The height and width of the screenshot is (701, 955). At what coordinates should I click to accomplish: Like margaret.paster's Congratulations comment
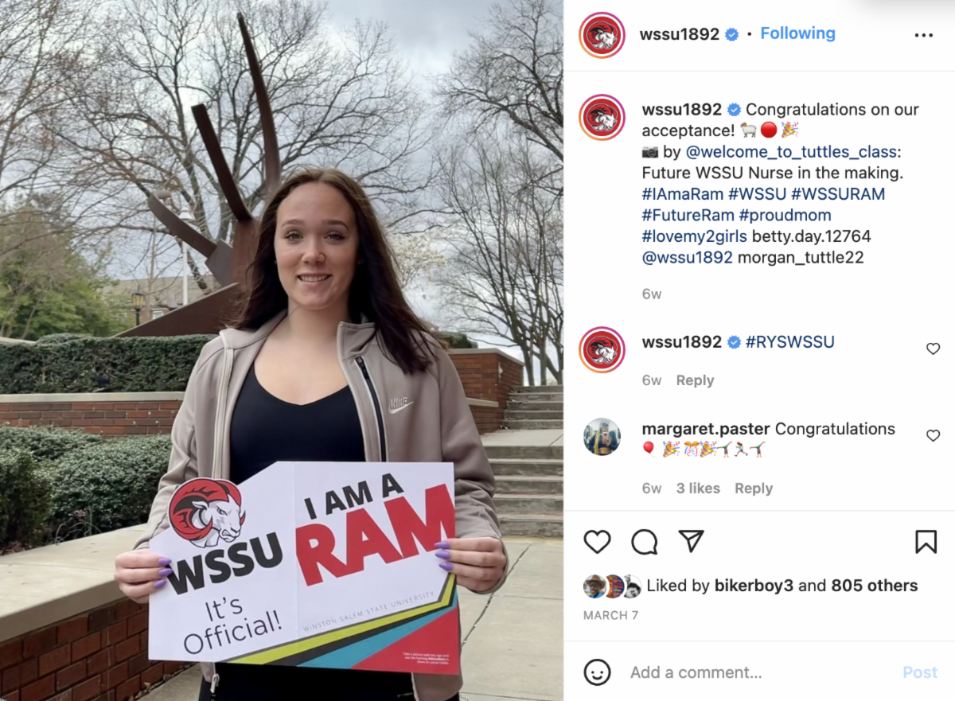tap(934, 435)
